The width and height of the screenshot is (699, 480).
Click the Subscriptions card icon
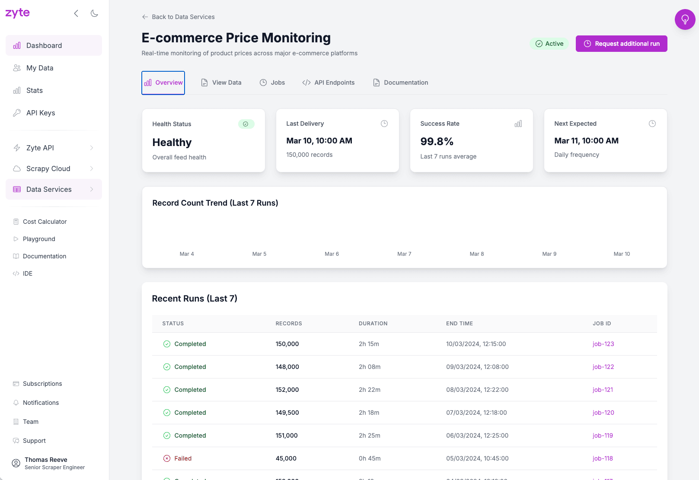16,384
